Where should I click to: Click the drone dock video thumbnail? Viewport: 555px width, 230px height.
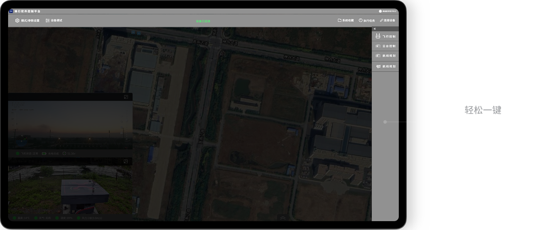(x=70, y=190)
